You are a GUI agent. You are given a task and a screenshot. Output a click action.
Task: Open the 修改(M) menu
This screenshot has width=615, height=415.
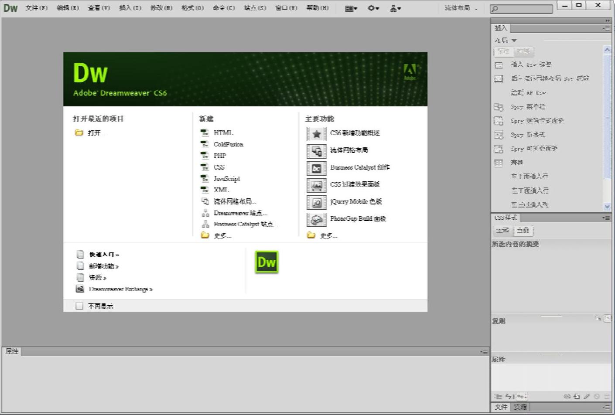(161, 8)
